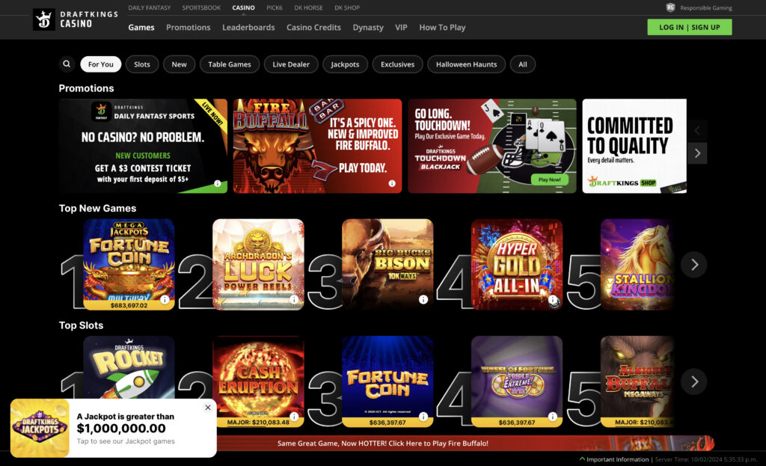Click next arrow on promotions carousel

click(697, 153)
